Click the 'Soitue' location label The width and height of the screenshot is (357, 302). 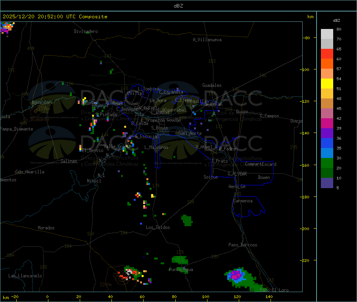[x=211, y=177]
